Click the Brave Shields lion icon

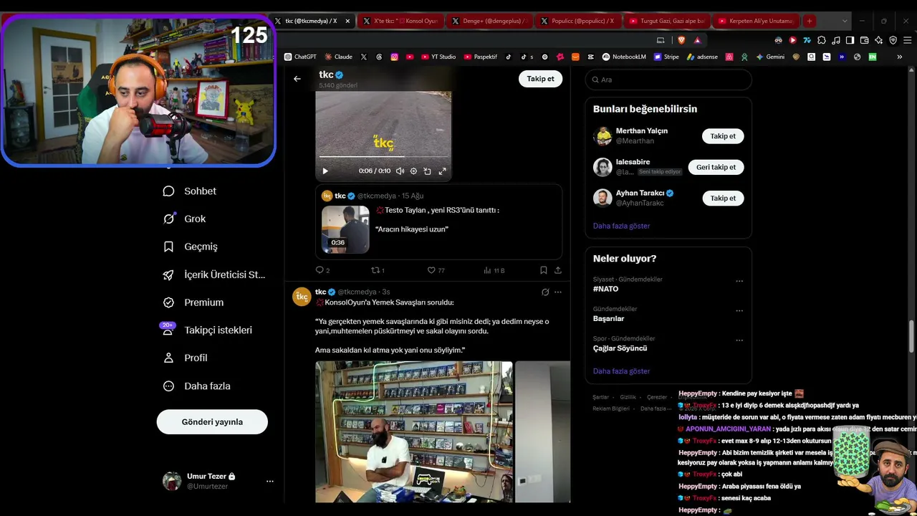681,40
